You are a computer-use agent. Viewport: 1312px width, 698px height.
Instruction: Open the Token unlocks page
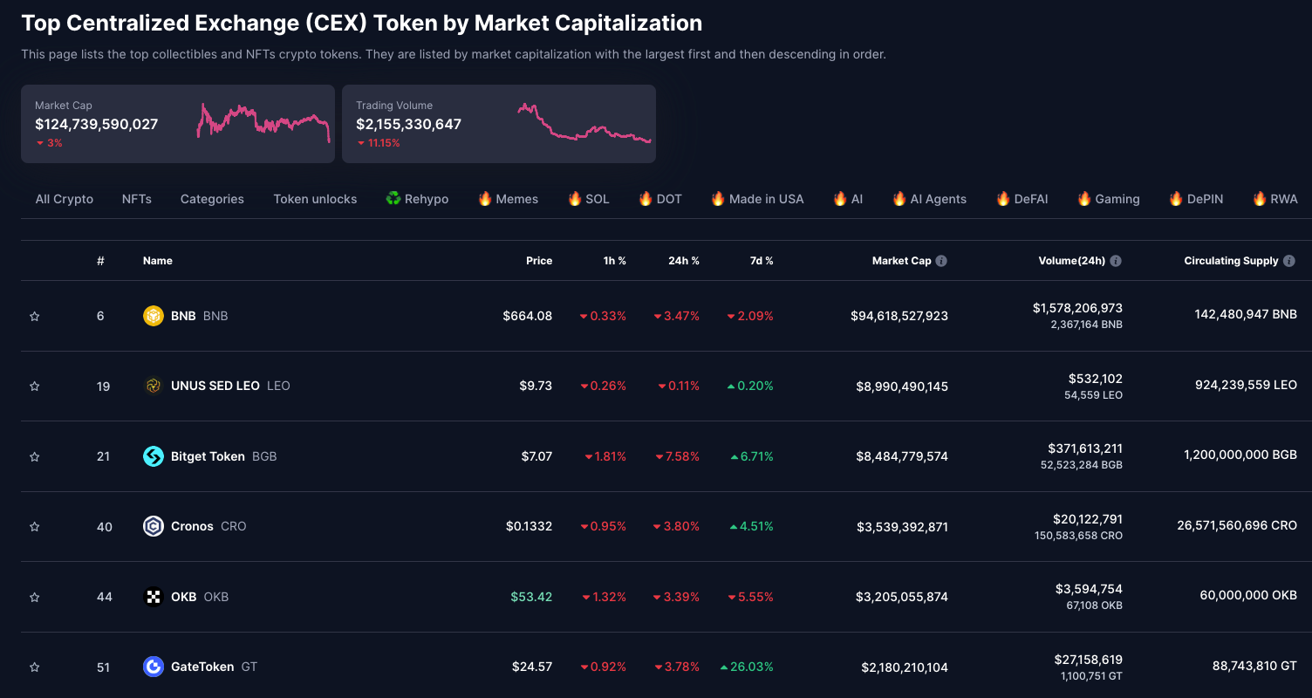click(x=315, y=199)
